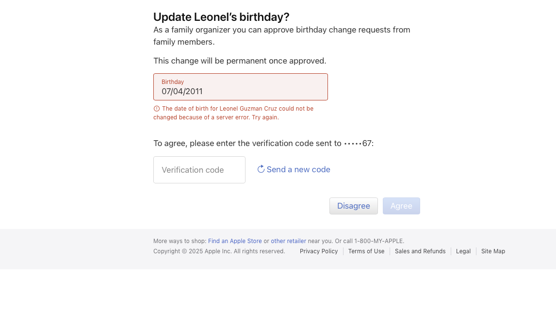This screenshot has width=556, height=311.
Task: Open the Find an Apple Store link
Action: coord(235,241)
